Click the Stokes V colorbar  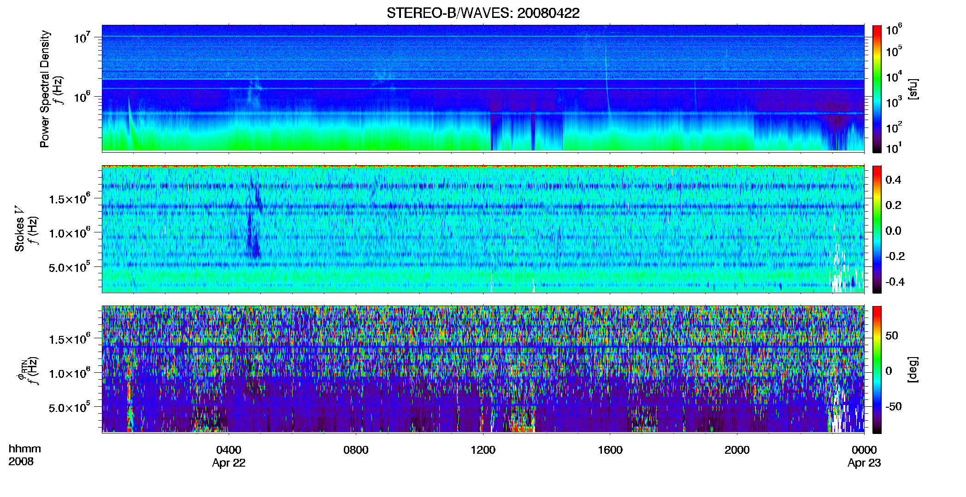click(x=877, y=229)
